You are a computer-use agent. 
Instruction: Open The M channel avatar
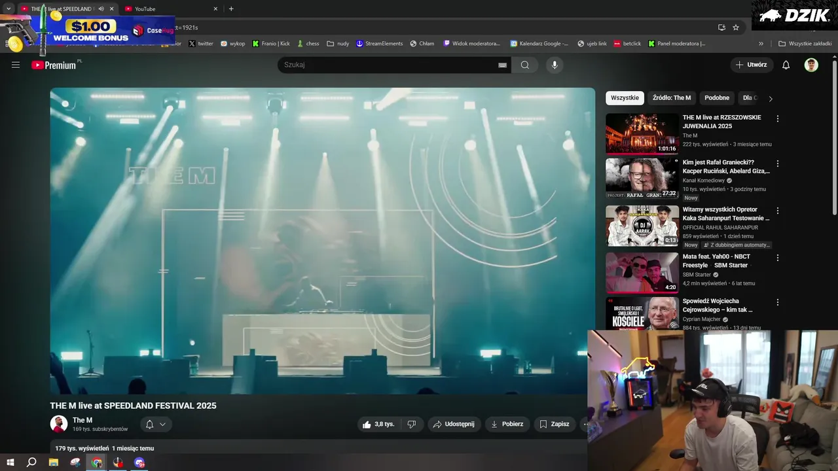point(59,424)
